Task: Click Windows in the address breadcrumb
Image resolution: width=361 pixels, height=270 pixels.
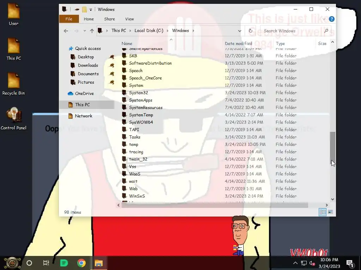Action: click(x=180, y=31)
